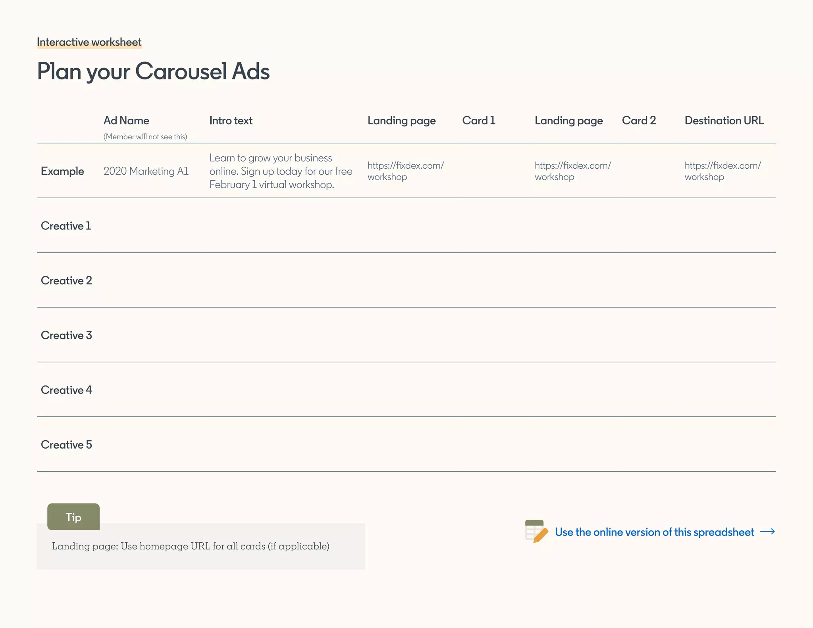Click the Card 1 column header
Screen dimensions: 813x628
point(479,120)
